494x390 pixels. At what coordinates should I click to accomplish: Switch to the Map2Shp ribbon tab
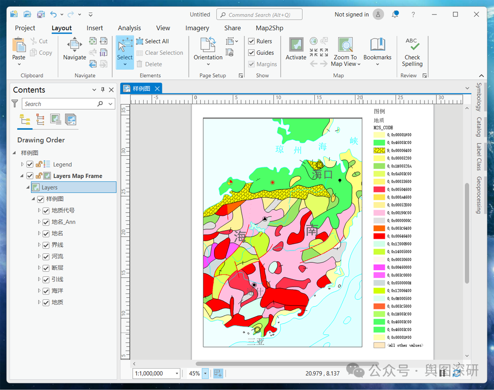coord(269,28)
